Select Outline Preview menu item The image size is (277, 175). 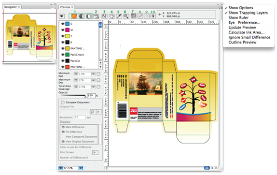pos(242,42)
